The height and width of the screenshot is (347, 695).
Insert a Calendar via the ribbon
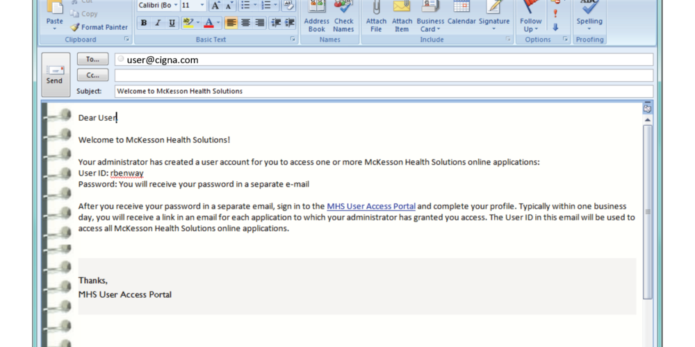(461, 14)
